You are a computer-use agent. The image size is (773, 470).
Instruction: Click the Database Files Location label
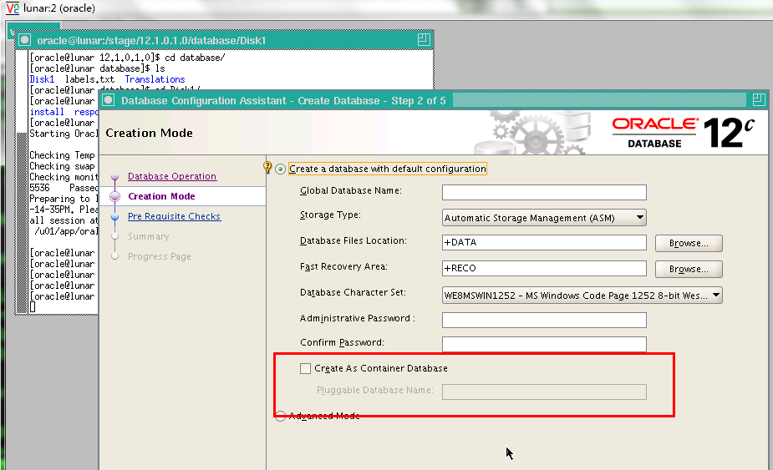(x=353, y=241)
